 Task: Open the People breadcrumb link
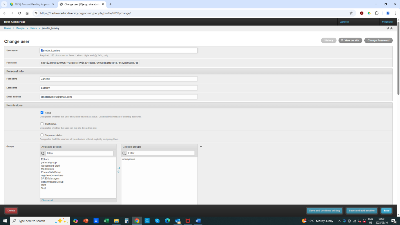(20, 28)
